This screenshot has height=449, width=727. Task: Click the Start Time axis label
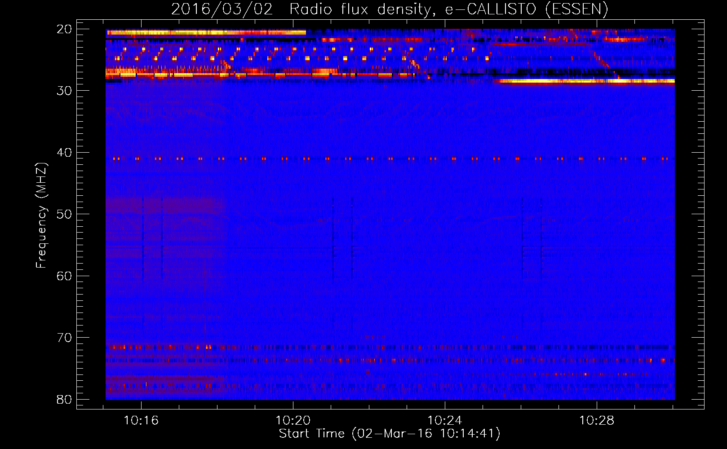tap(390, 434)
